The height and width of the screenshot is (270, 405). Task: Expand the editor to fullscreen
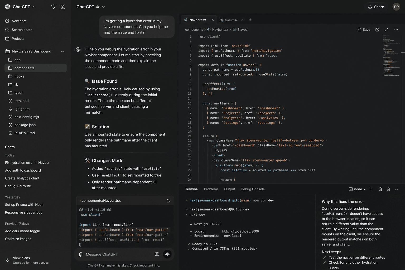[x=386, y=30]
